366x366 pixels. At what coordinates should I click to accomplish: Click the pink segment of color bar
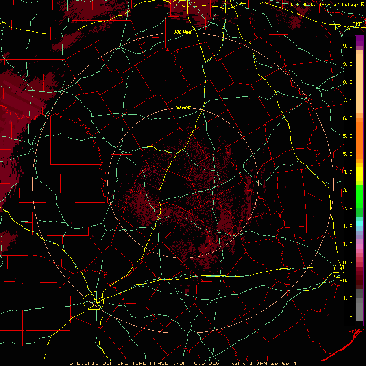[x=359, y=246]
